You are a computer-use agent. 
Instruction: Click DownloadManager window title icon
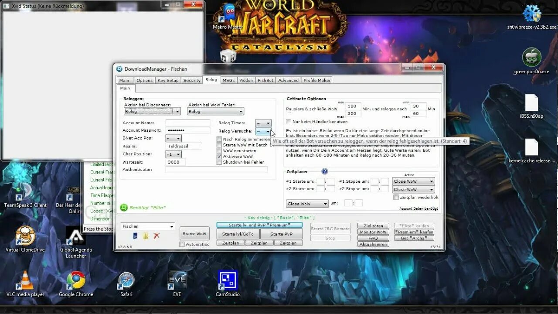pos(119,69)
